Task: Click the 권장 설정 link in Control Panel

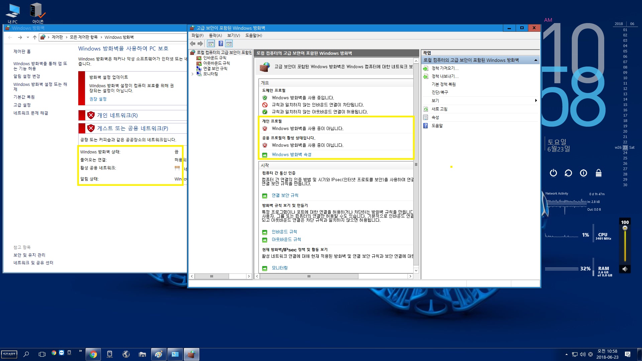Action: click(98, 99)
